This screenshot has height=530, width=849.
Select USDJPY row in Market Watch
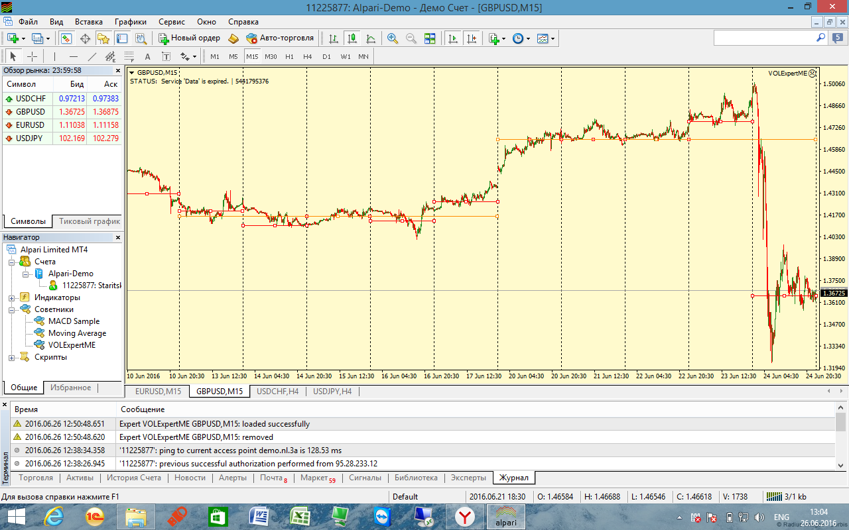(62, 138)
